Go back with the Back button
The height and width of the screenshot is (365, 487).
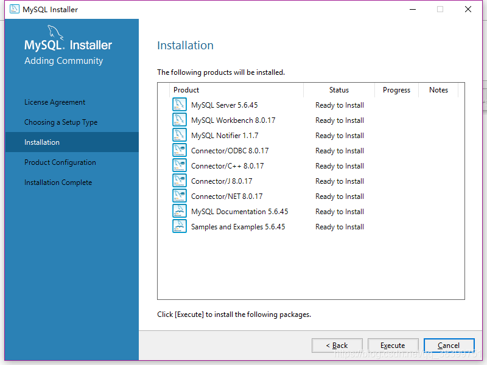[337, 346]
